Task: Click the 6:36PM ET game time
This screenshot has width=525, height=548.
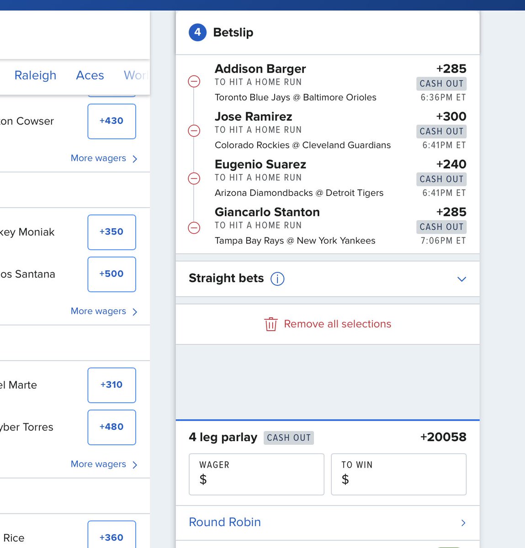Action: [443, 97]
